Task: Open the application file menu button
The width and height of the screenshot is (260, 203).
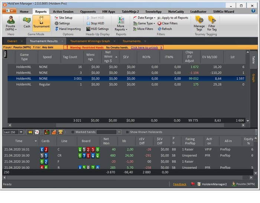Action: click(x=9, y=11)
